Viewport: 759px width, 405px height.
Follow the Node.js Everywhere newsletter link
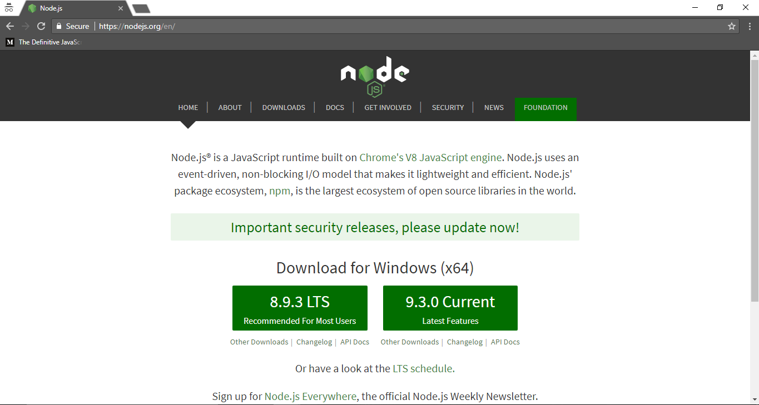click(310, 397)
